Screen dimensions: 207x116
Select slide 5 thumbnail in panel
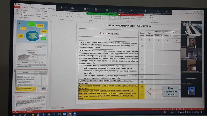point(32,81)
